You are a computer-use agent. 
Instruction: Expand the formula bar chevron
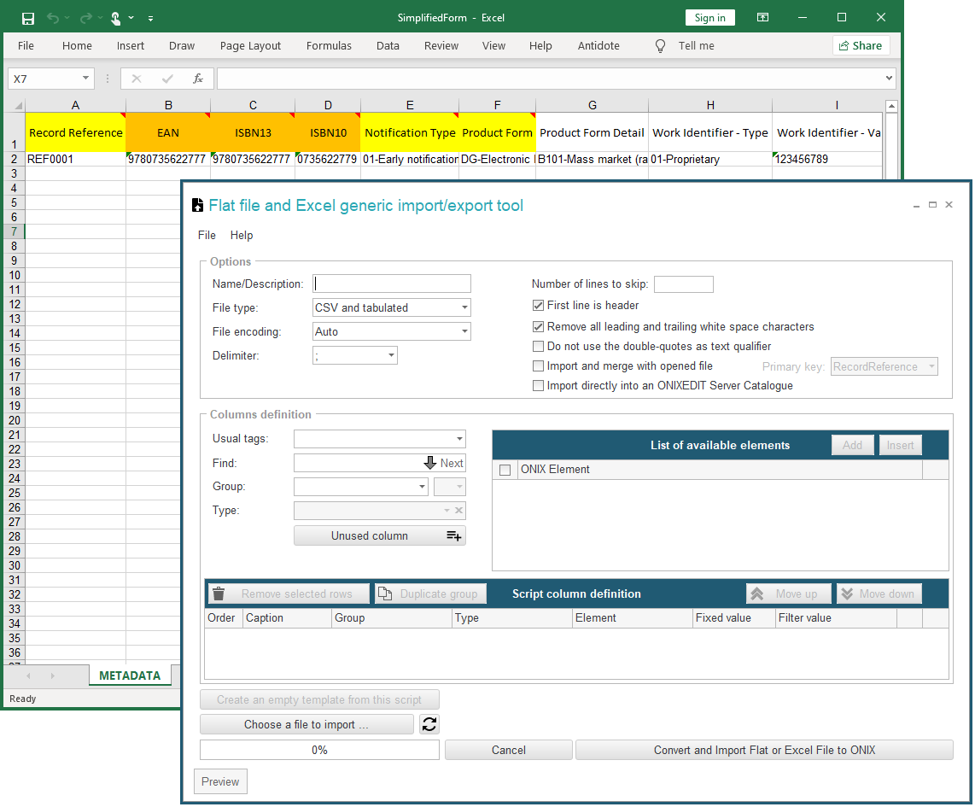pos(889,79)
